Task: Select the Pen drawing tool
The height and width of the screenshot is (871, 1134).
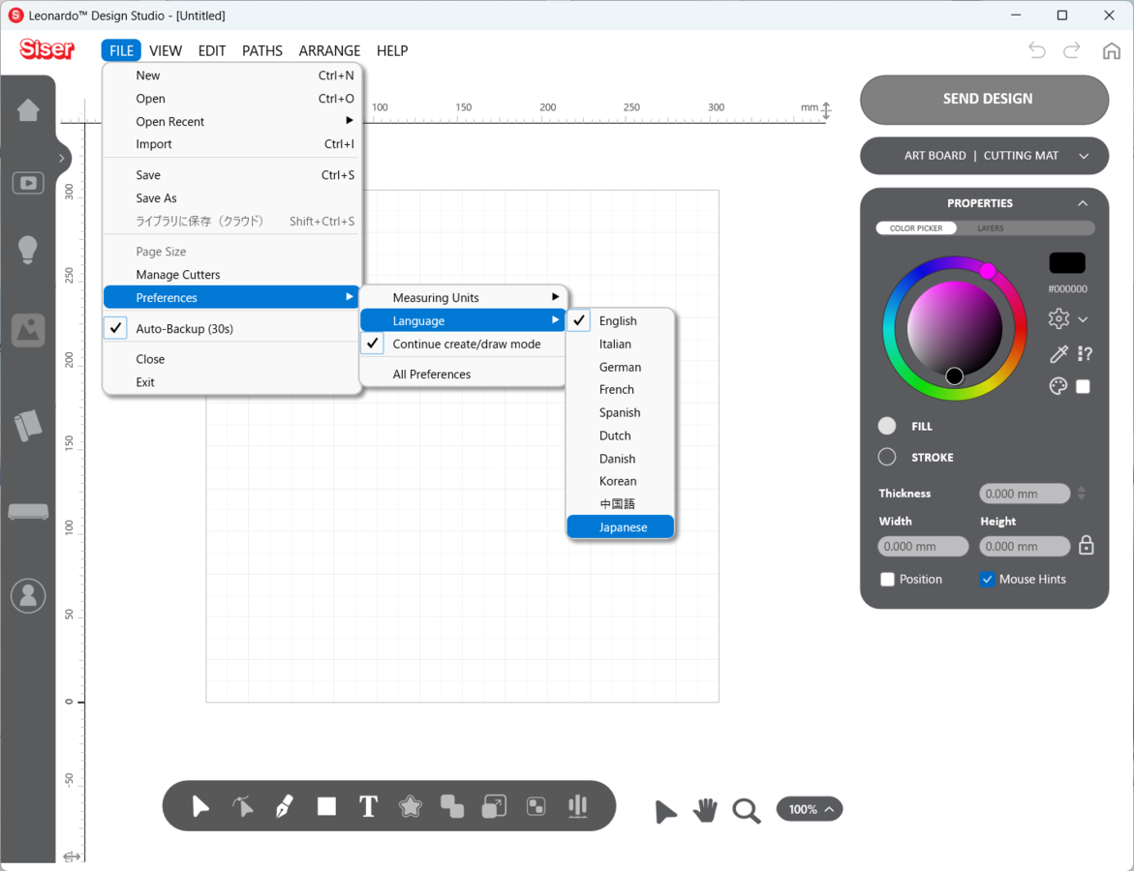Action: coord(284,806)
